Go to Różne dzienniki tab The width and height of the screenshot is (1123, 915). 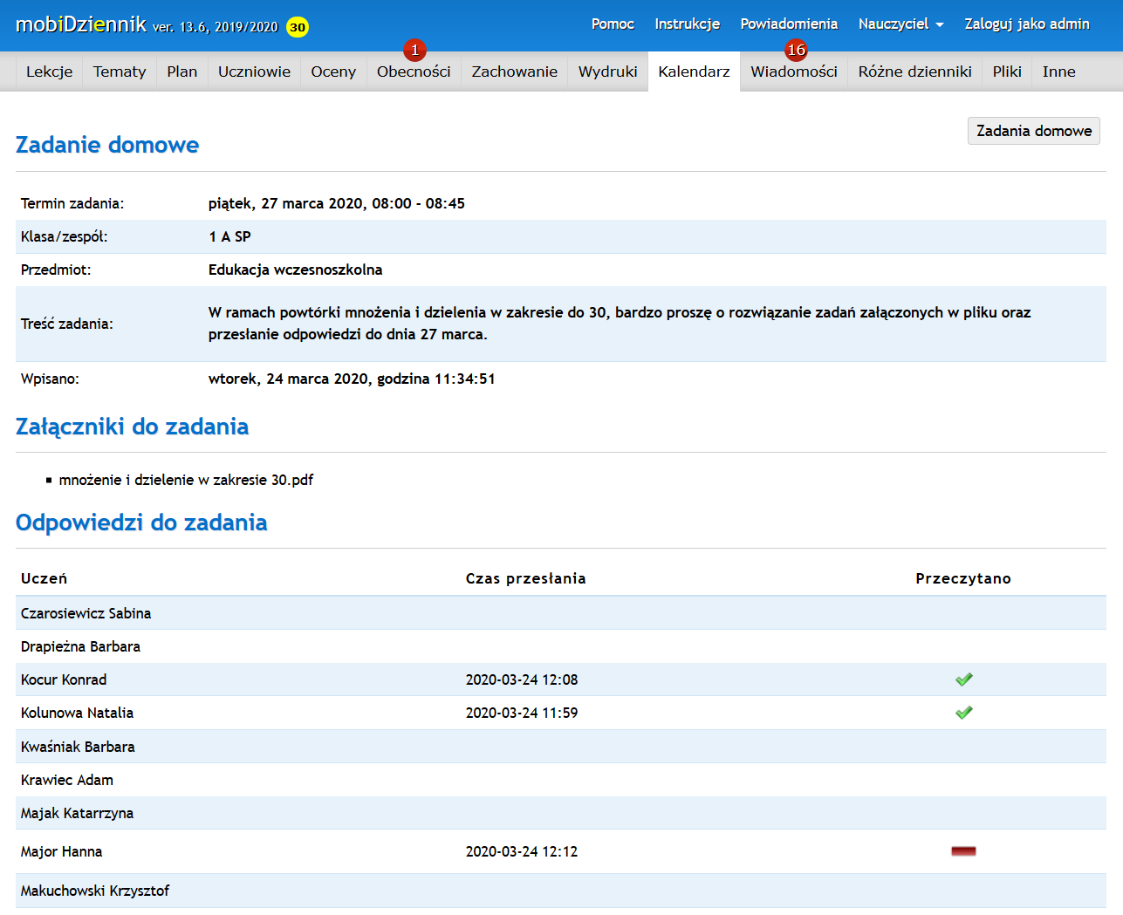click(915, 72)
